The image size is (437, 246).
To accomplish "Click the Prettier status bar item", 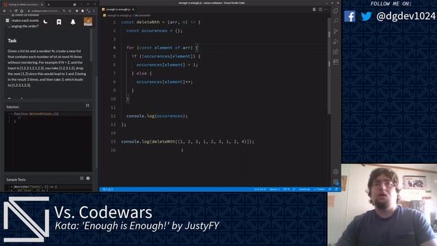I will (x=320, y=189).
